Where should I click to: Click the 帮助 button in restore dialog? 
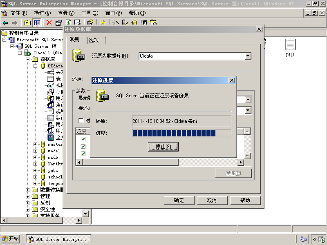245,200
